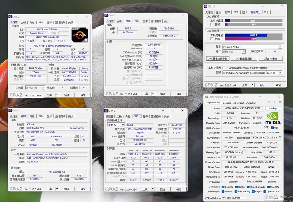Click 确定 button in SPD window
The width and height of the screenshot is (293, 202).
tap(179, 189)
